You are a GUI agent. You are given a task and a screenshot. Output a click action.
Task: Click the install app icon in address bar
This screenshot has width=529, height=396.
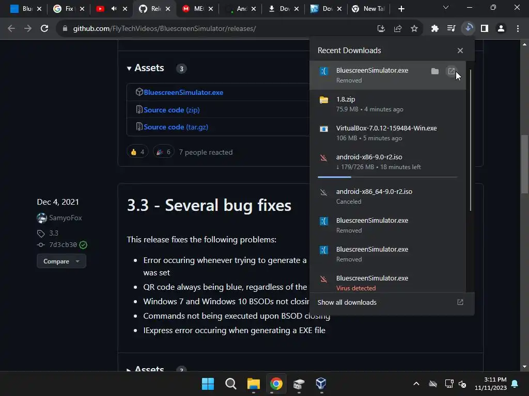(381, 29)
